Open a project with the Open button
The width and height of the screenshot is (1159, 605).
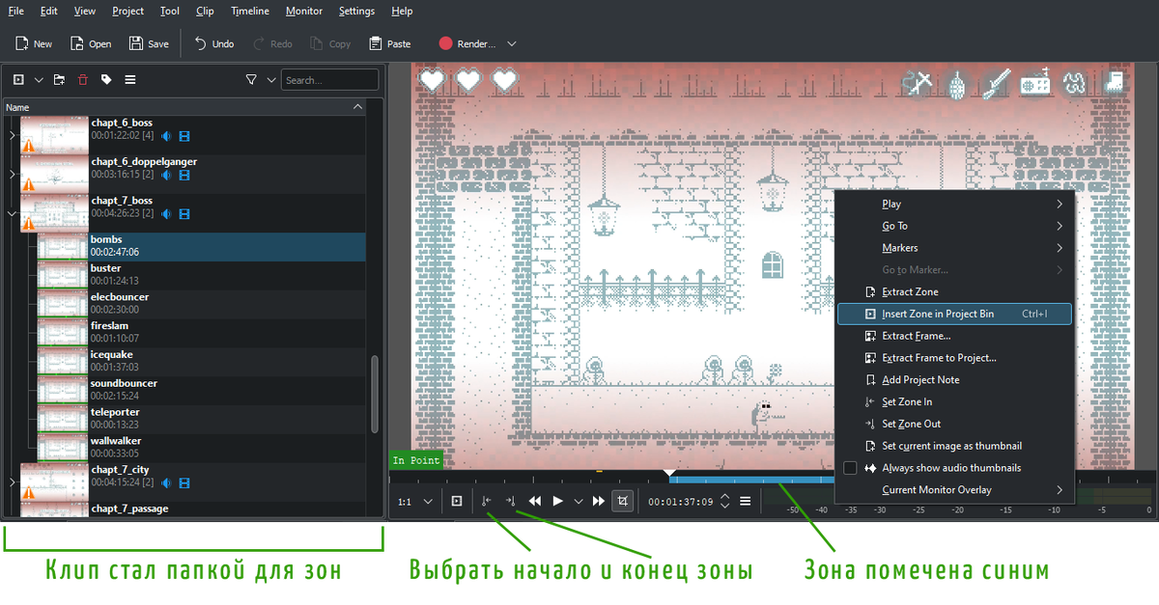pos(90,43)
